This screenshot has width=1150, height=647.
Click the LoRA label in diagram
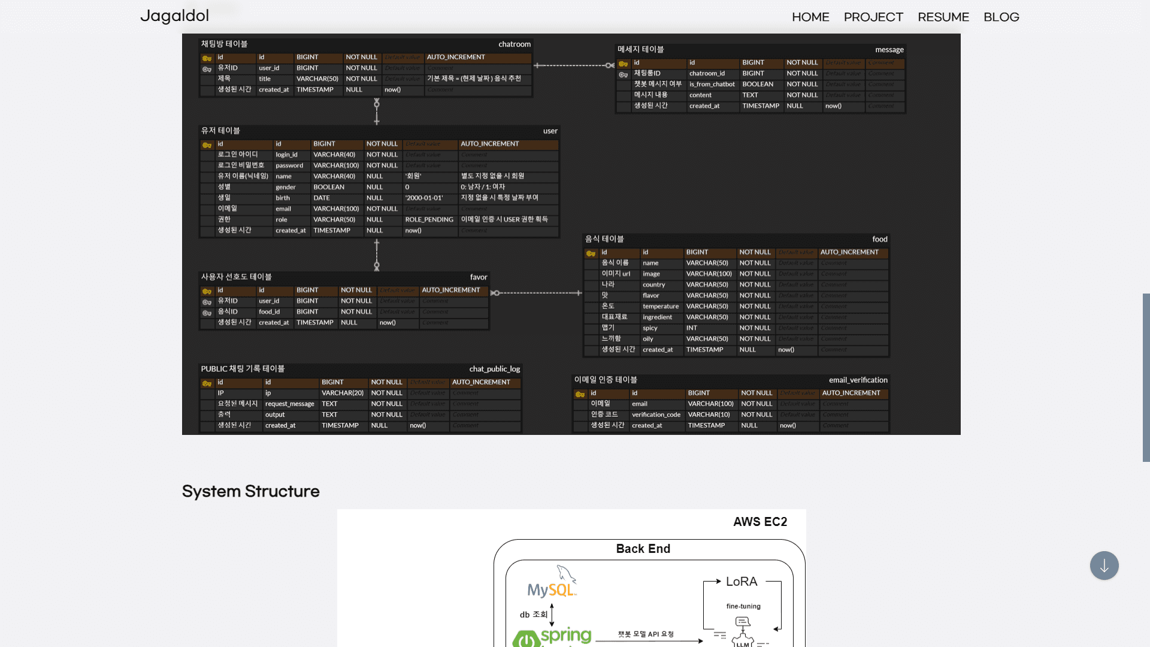(742, 582)
